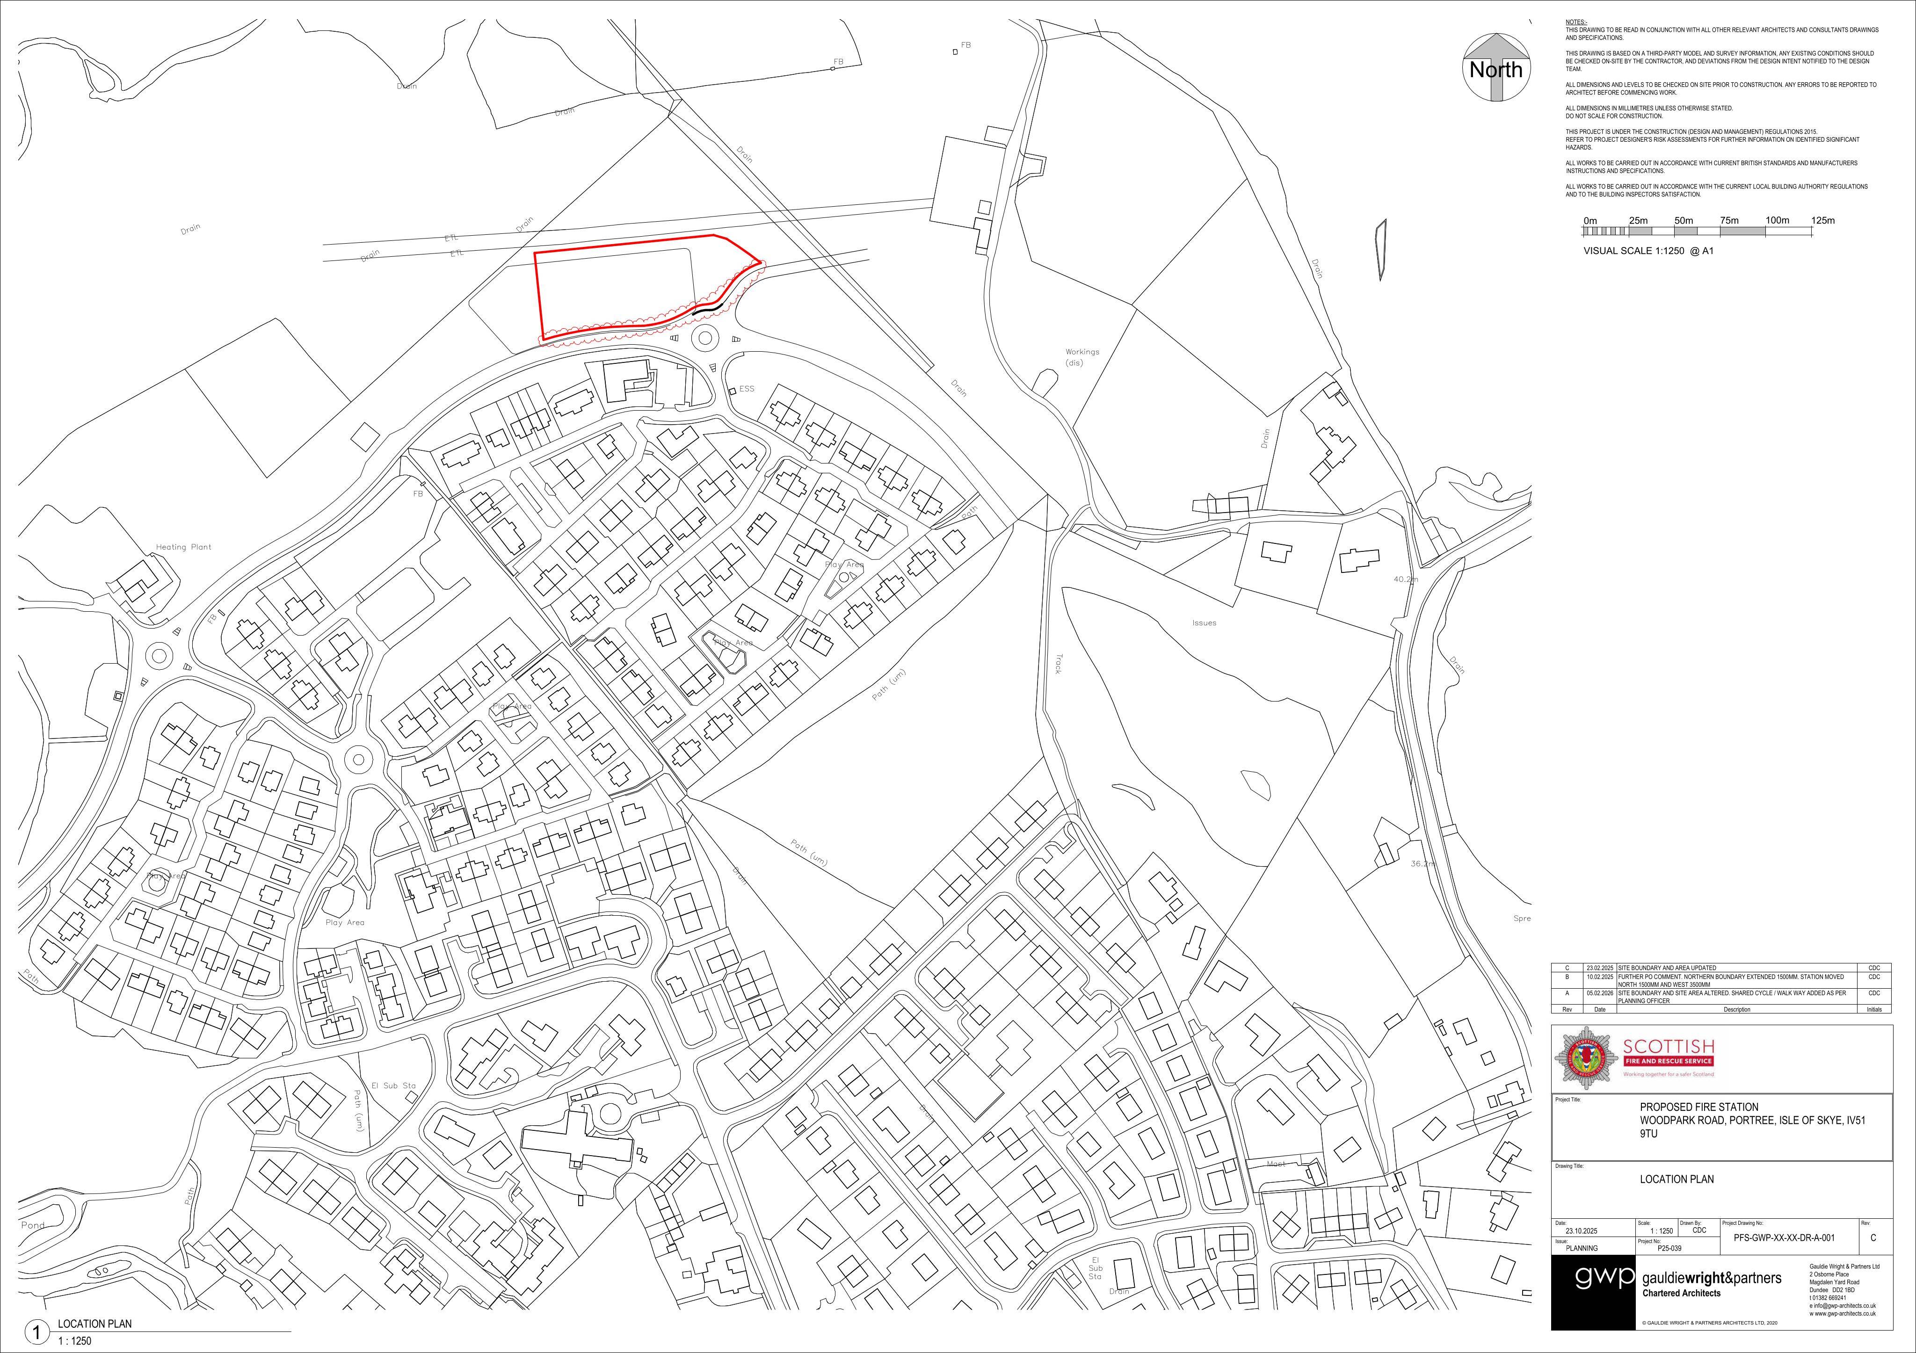
Task: Click the '75m' scale bar label
Action: point(1729,220)
